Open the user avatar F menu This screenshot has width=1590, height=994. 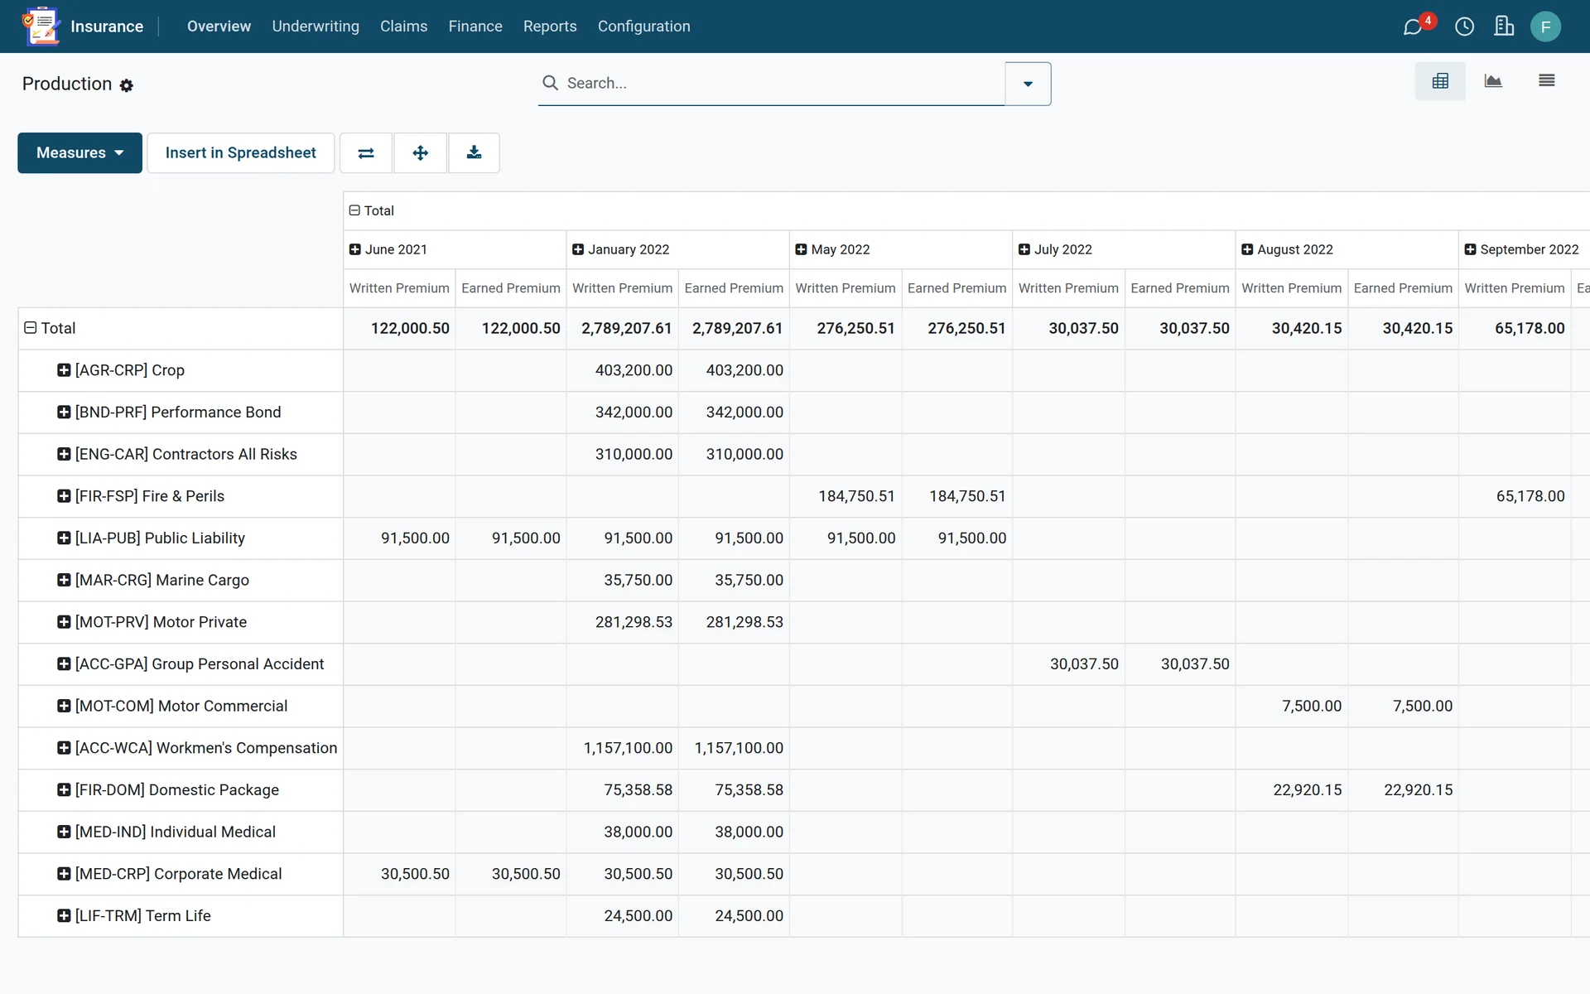tap(1545, 27)
